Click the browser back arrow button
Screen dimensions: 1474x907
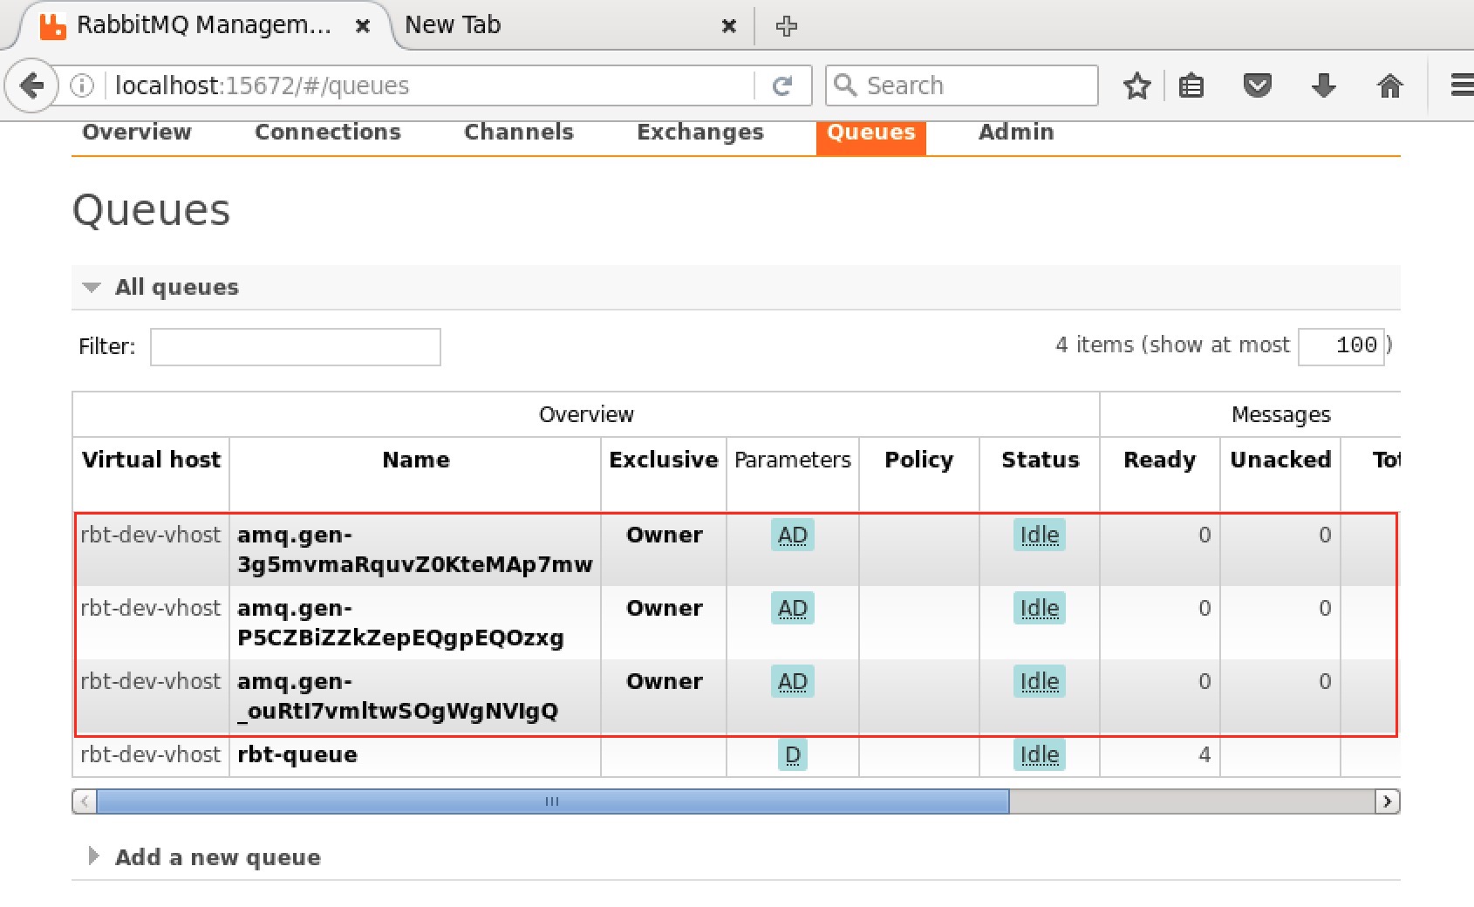click(31, 85)
